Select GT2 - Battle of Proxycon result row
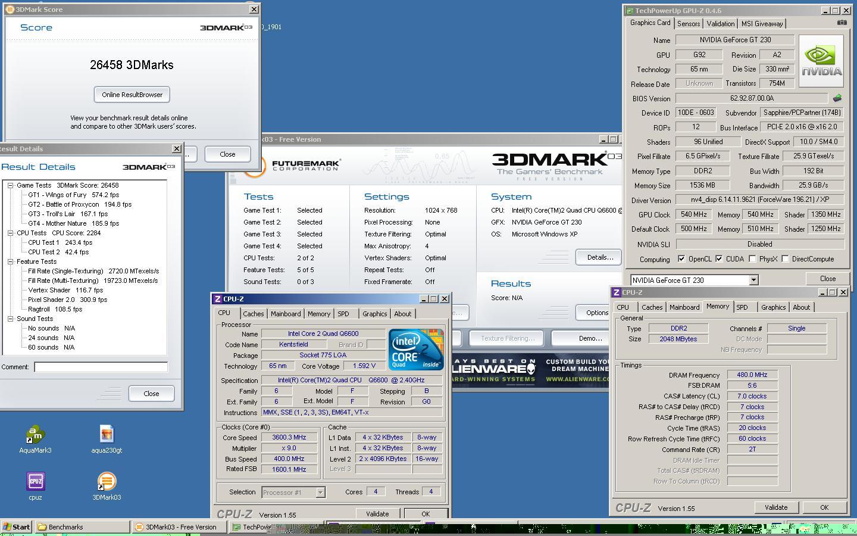Viewport: 857px width, 536px height. [80, 204]
